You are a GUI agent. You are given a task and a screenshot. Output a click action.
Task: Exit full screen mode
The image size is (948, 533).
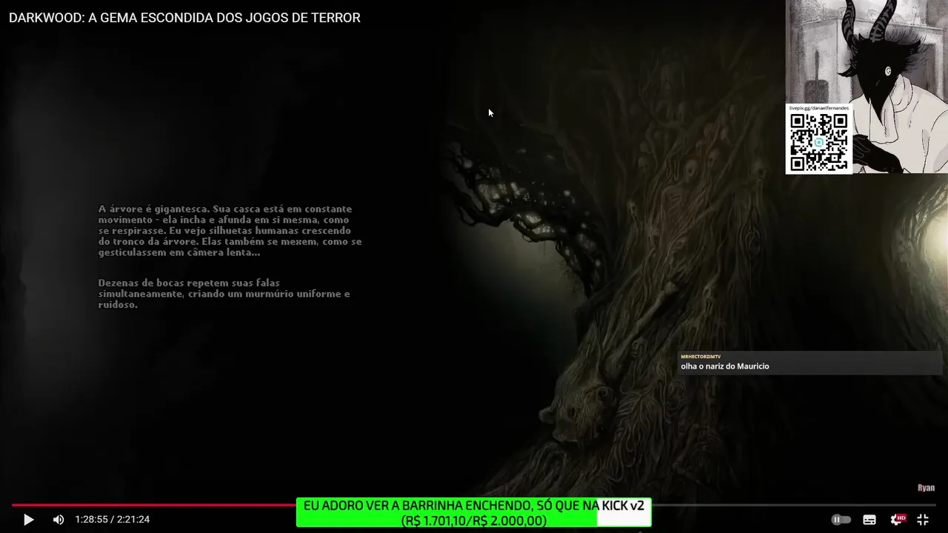click(923, 520)
